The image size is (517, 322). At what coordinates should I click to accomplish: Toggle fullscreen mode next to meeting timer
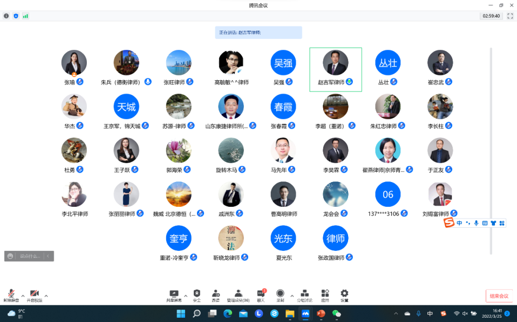click(509, 16)
